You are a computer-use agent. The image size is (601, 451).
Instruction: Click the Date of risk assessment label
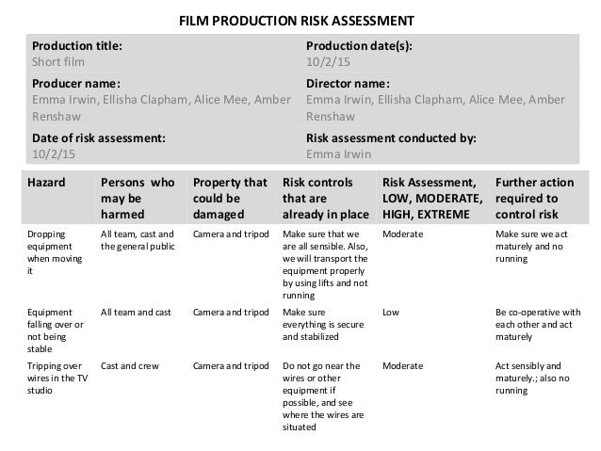tap(99, 137)
